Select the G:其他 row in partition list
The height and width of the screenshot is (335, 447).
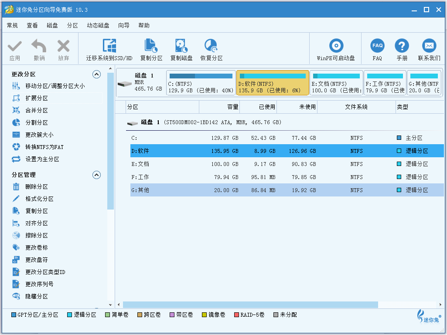coord(287,190)
